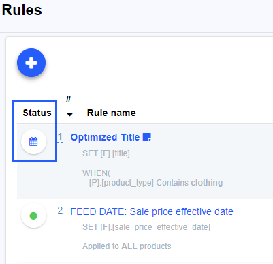The height and width of the screenshot is (264, 273).
Task: Expand ellipsis under sale_price_effective_date line
Action: coord(86,238)
